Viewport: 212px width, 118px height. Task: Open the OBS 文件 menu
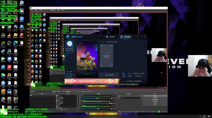tap(32, 10)
